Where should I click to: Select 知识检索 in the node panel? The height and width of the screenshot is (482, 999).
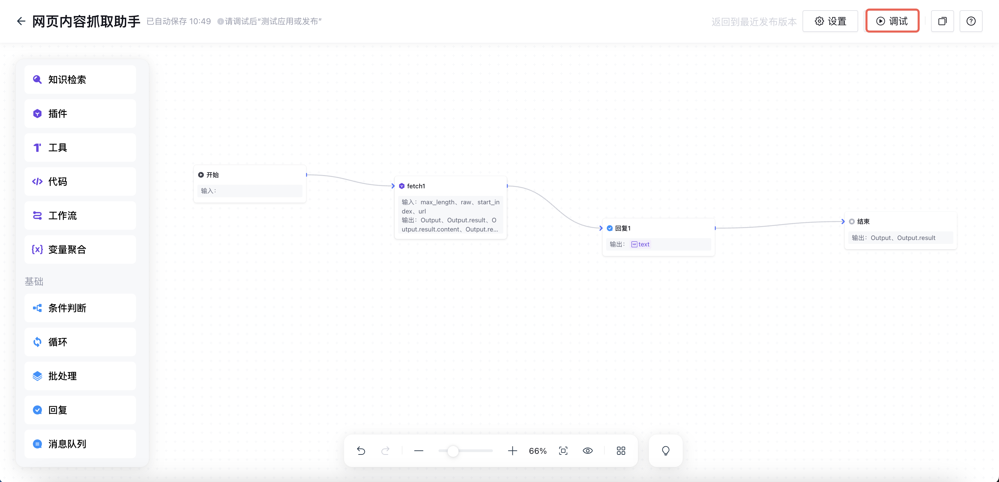(80, 80)
